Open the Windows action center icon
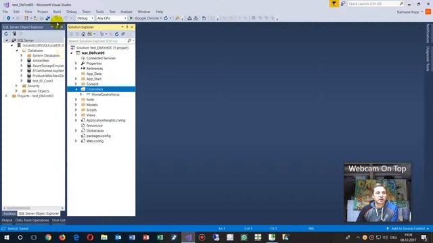433x243 pixels. click(x=424, y=237)
